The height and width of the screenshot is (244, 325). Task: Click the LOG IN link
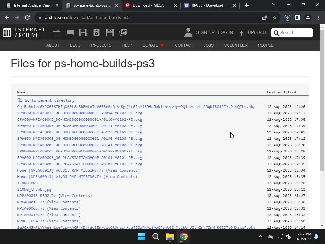pos(226,33)
